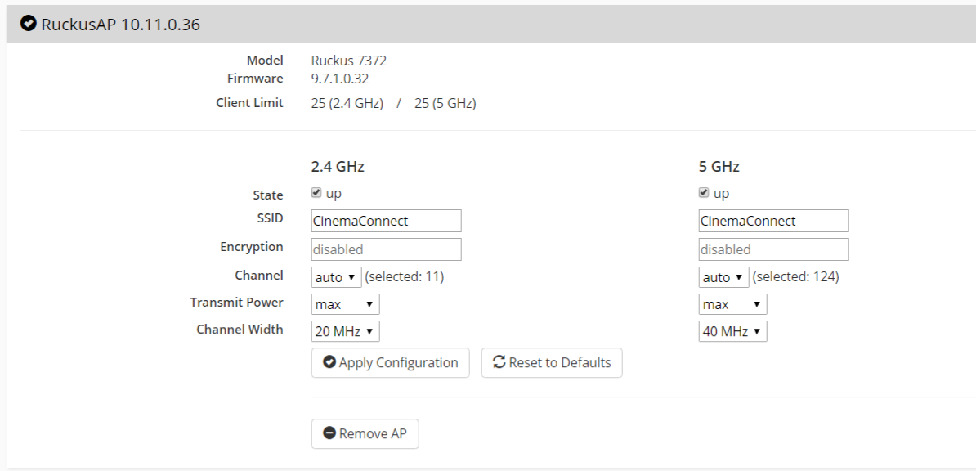Click the 2.4 GHz Encryption field
This screenshot has width=976, height=471.
[386, 249]
